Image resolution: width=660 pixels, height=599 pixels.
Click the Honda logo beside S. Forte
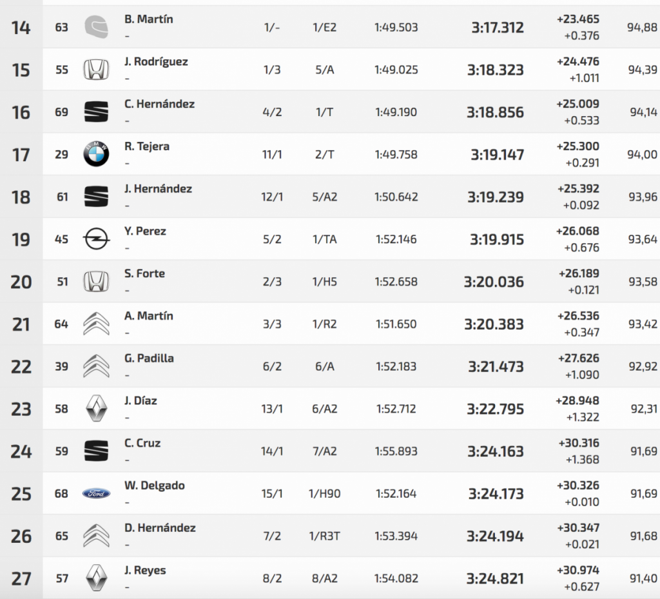tap(96, 282)
